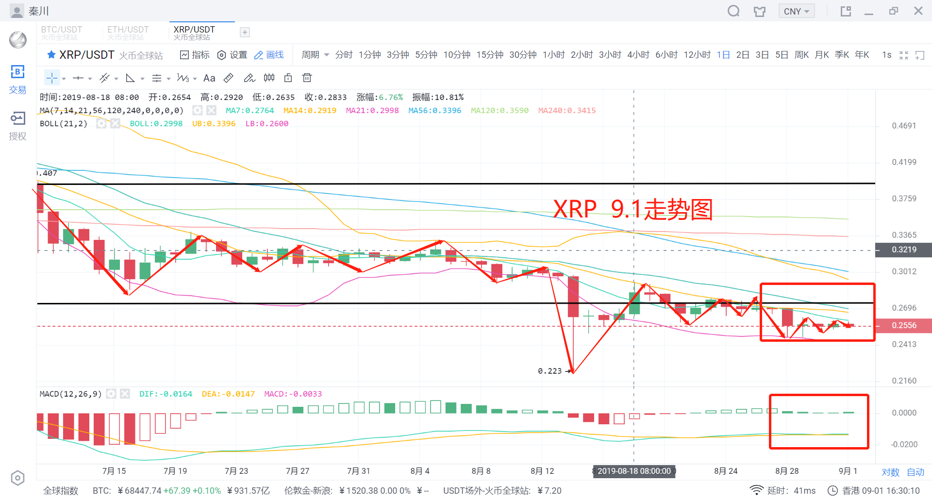Screen dimensions: 932x501
Task: Switch to the BTC/USDT tab
Action: tap(62, 33)
